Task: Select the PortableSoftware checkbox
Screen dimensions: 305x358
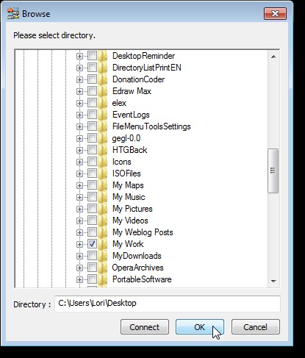Action: pyautogui.click(x=92, y=279)
